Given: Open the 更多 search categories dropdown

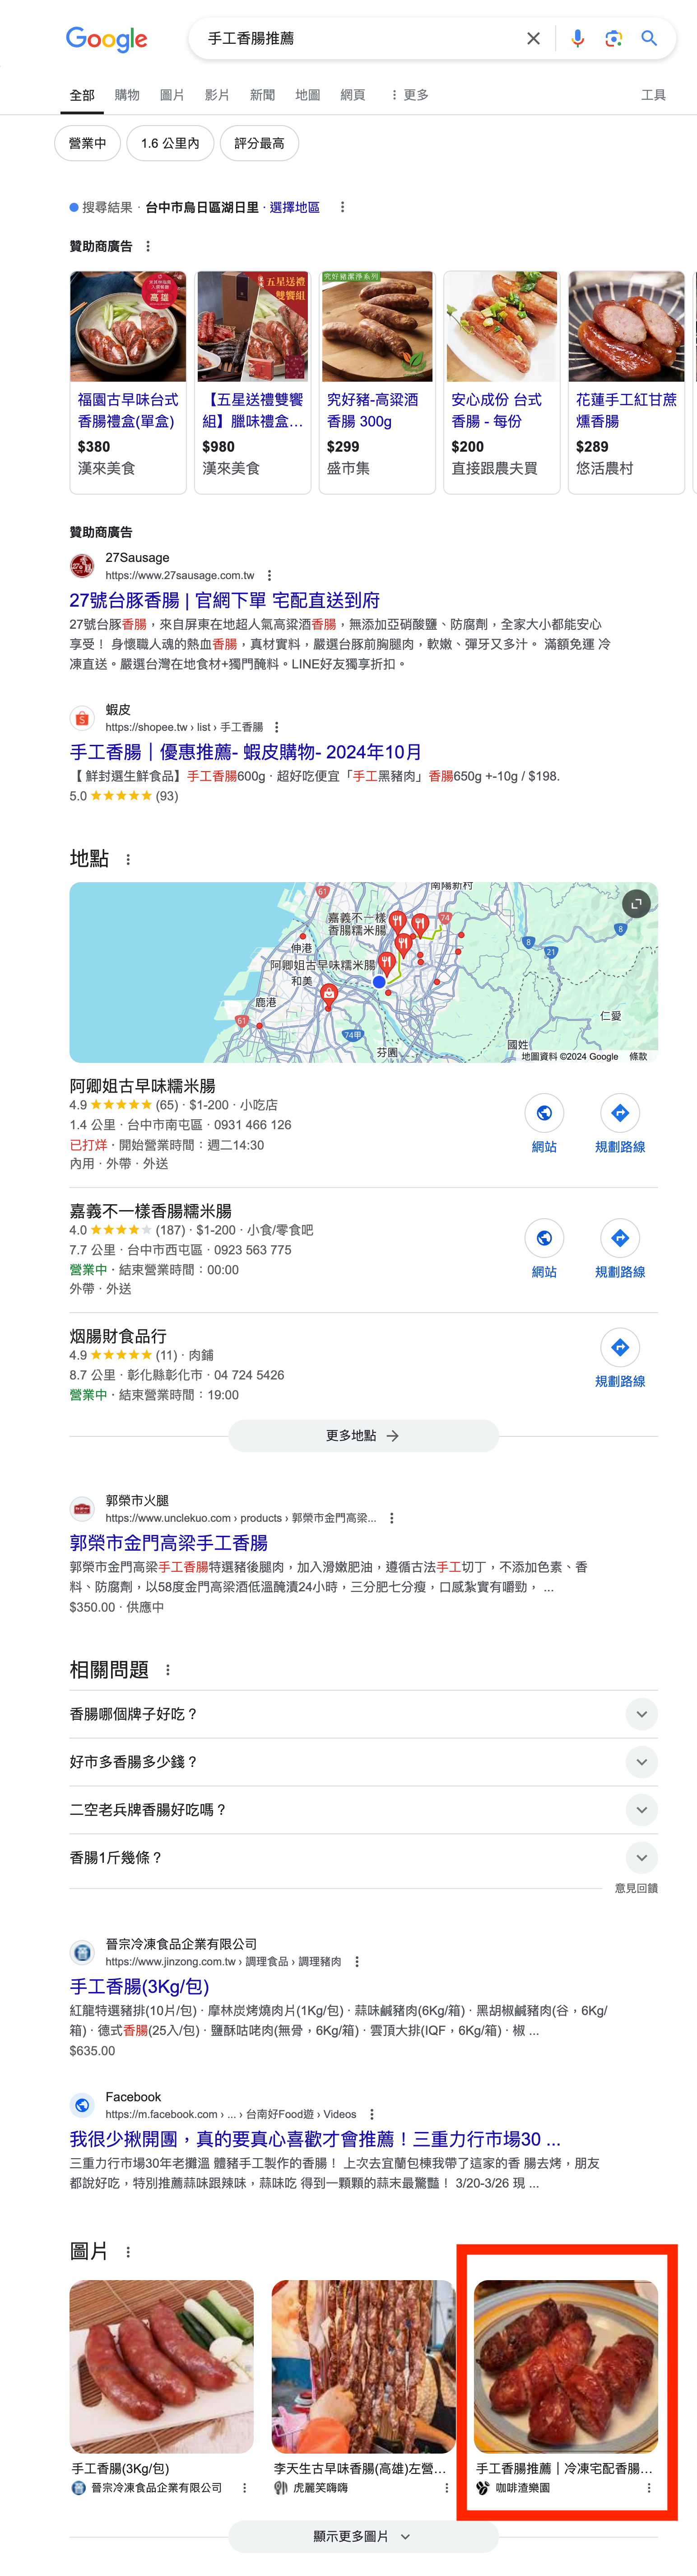Looking at the screenshot, I should 409,95.
